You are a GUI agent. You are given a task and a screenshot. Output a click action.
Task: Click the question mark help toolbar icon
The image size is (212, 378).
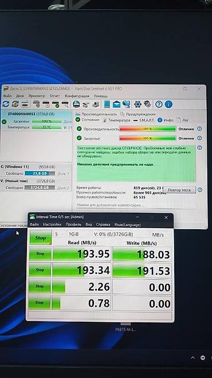pos(159,104)
